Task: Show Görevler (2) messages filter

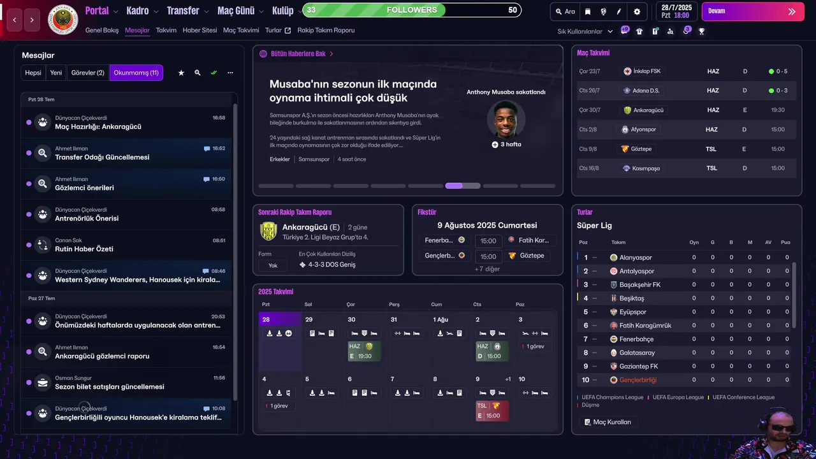Action: [88, 73]
